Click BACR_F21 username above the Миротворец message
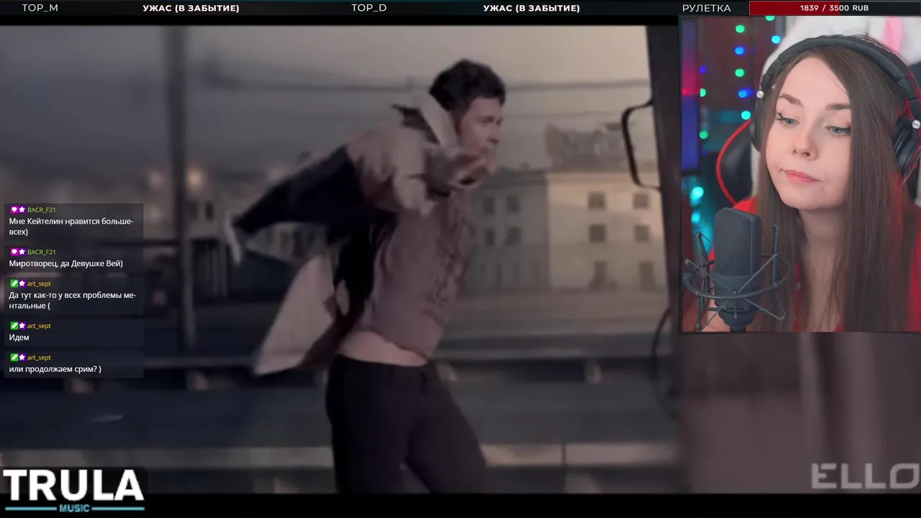Screen dimensions: 921x518 tap(41, 252)
